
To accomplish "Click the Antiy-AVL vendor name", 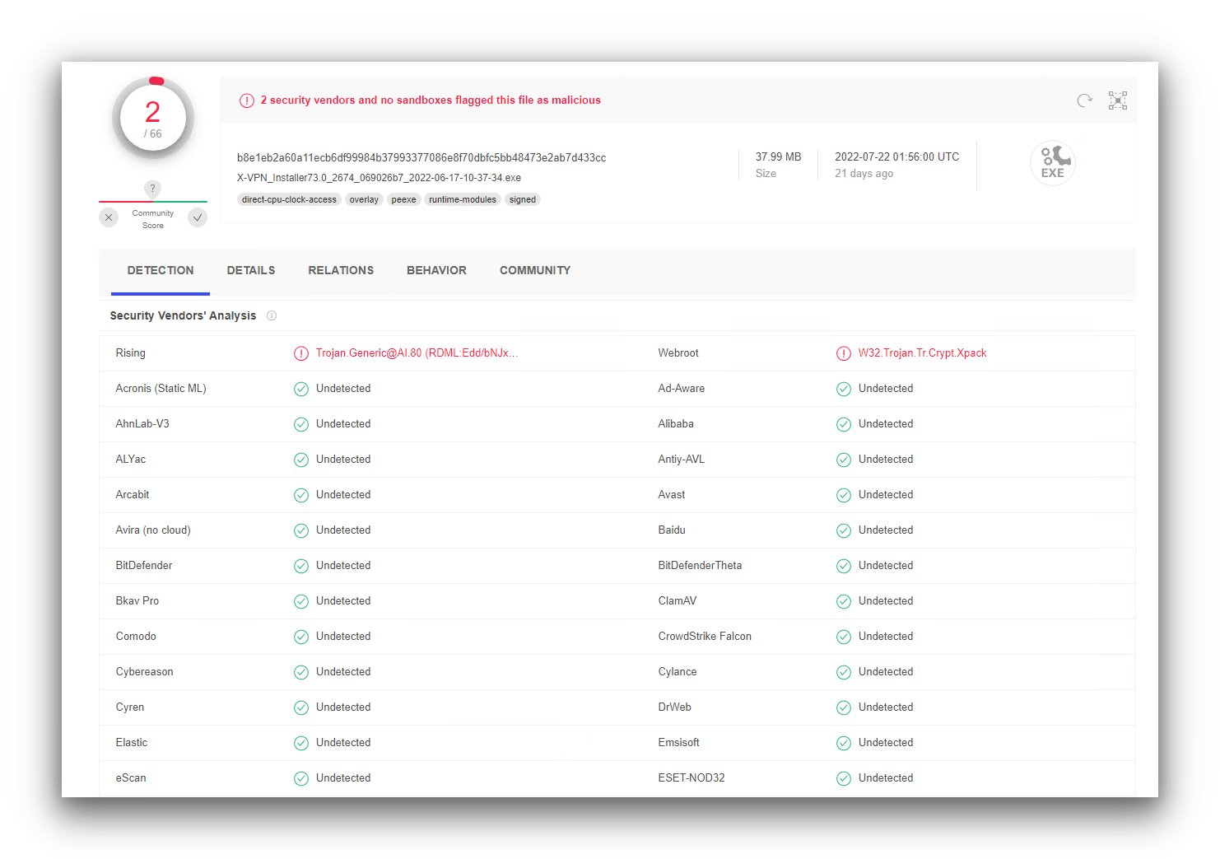I will coord(681,459).
